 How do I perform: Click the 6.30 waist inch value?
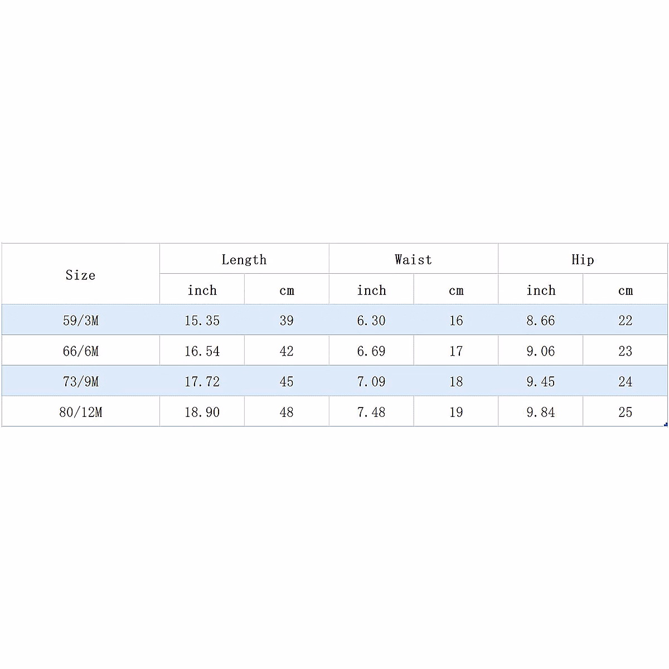pos(371,321)
